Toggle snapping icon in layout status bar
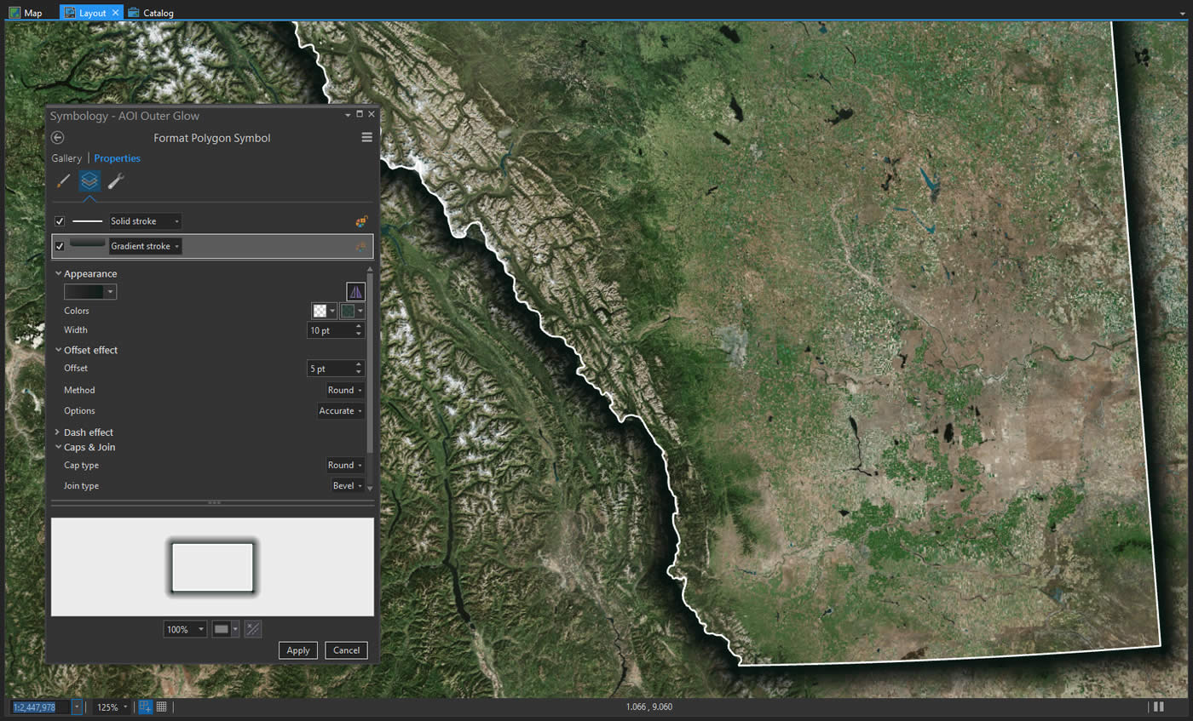The height and width of the screenshot is (721, 1193). [x=145, y=707]
